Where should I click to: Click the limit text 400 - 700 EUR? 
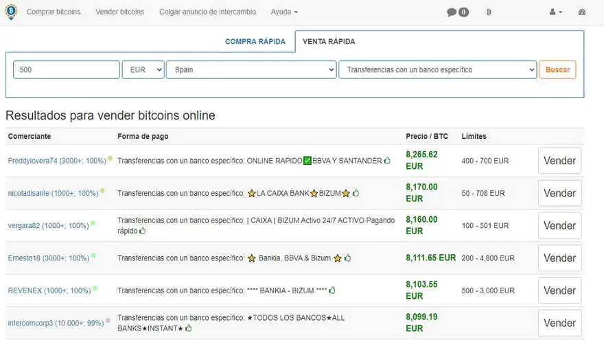pyautogui.click(x=485, y=161)
